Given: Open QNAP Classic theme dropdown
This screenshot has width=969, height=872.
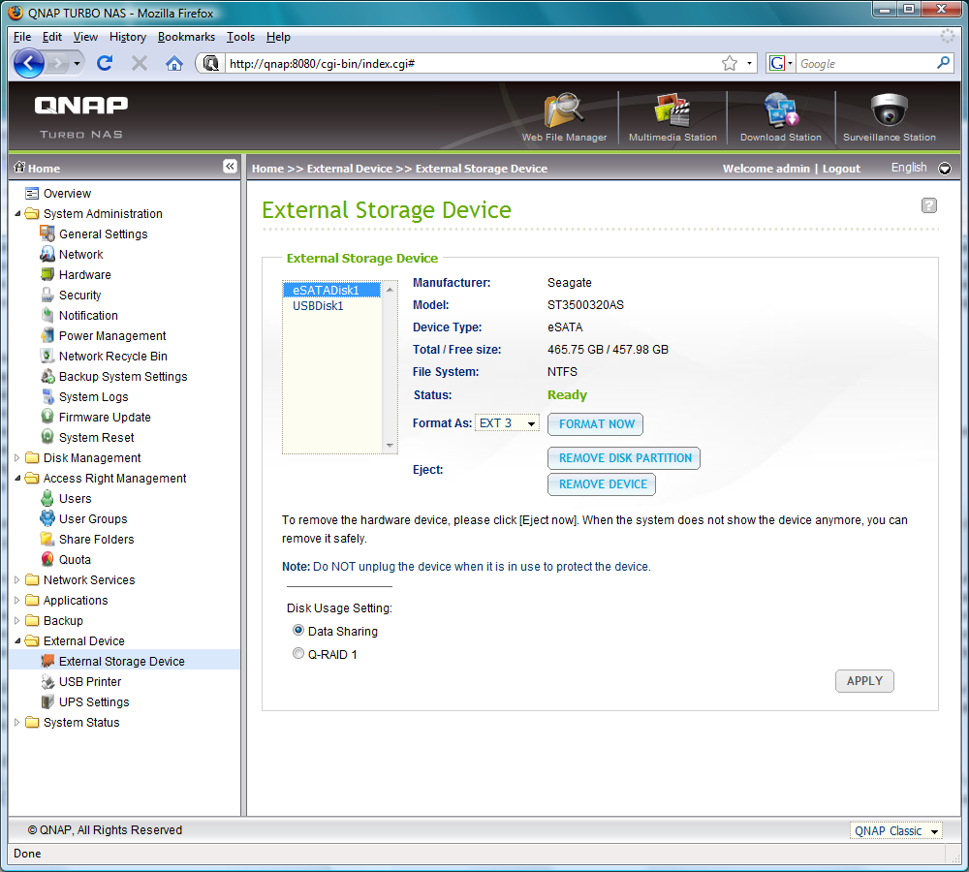Looking at the screenshot, I should (895, 831).
